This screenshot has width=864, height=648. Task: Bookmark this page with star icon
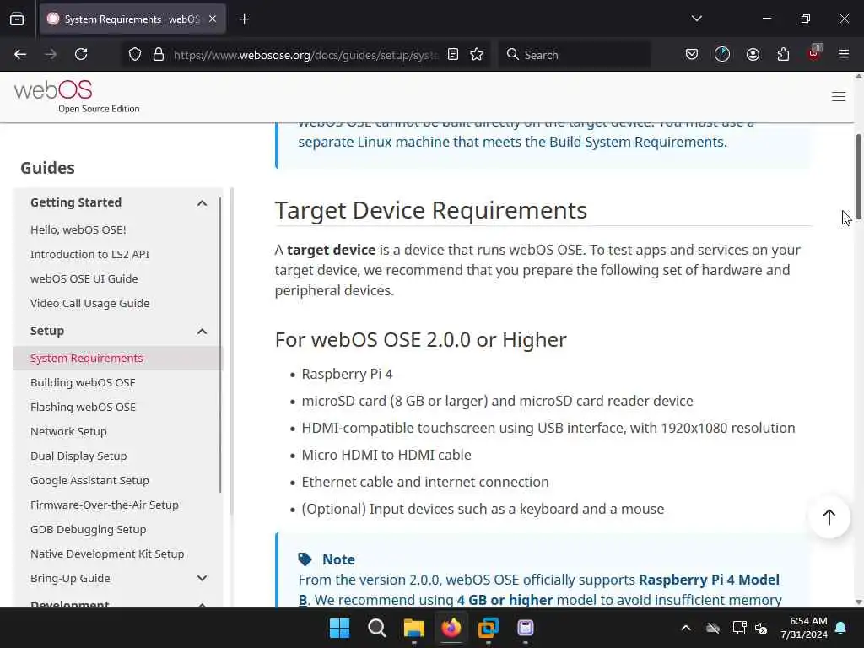click(478, 54)
